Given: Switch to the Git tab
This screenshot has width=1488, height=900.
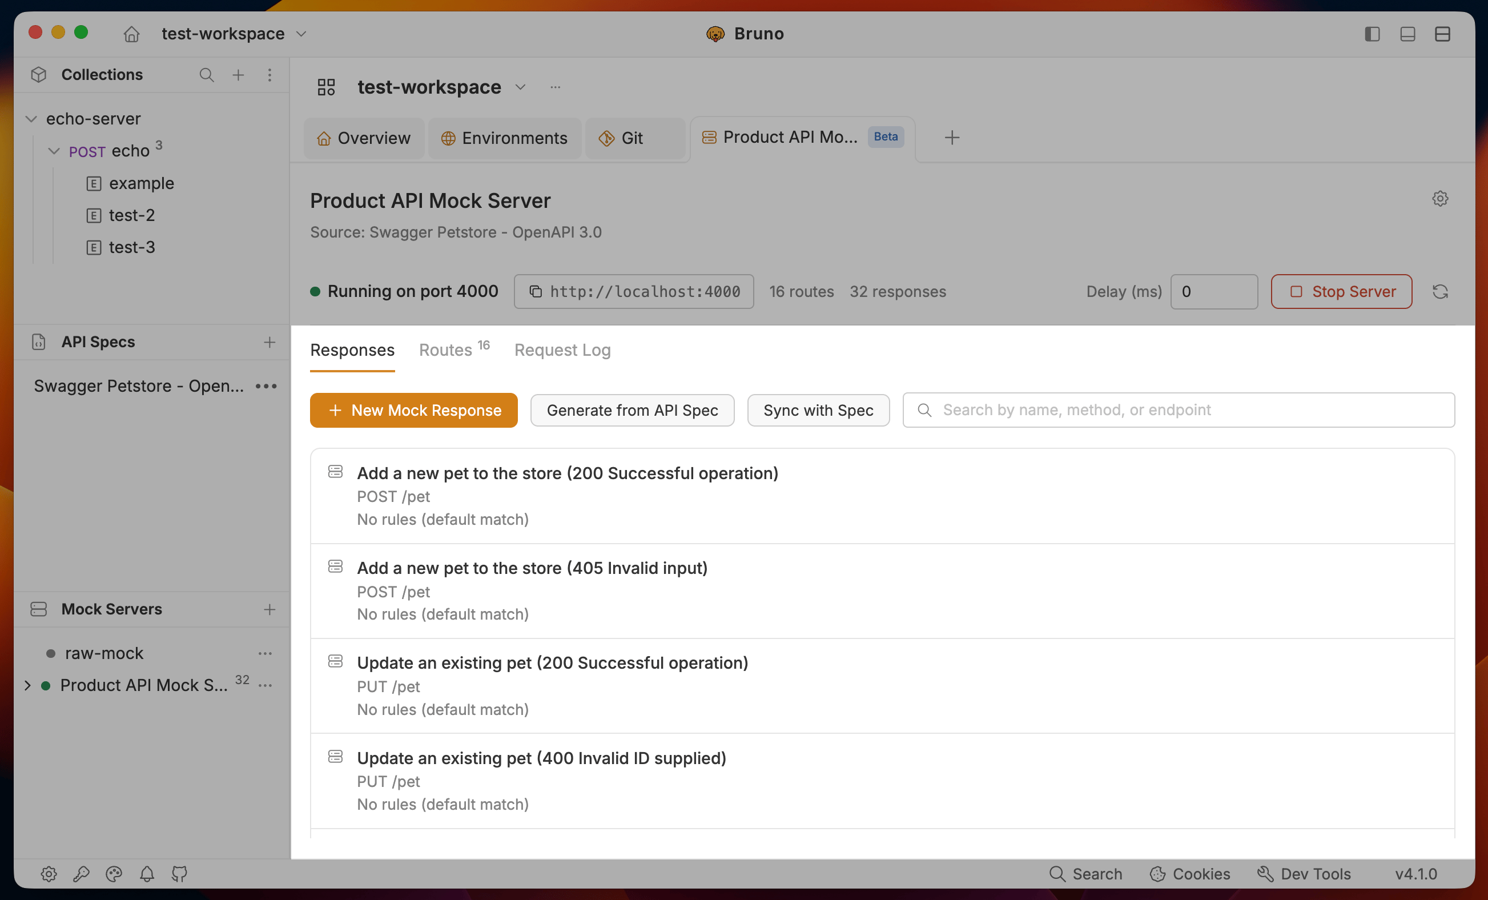Looking at the screenshot, I should (x=635, y=138).
